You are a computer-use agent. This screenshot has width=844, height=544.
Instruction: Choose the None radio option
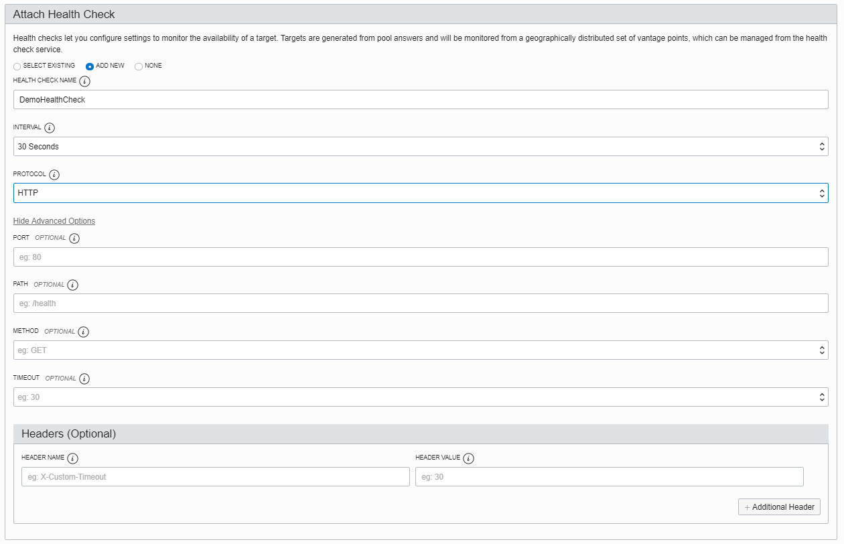coord(139,66)
